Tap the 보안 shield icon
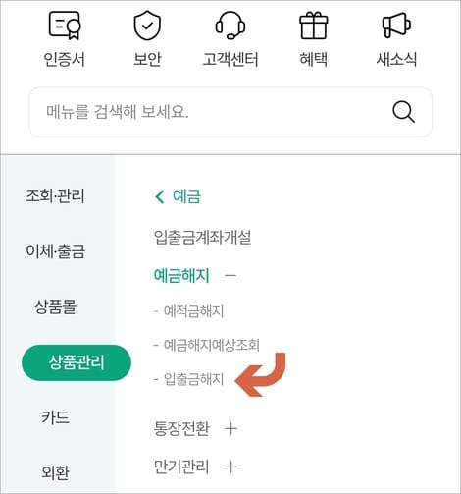Viewport: 461px width, 494px height. point(147,26)
